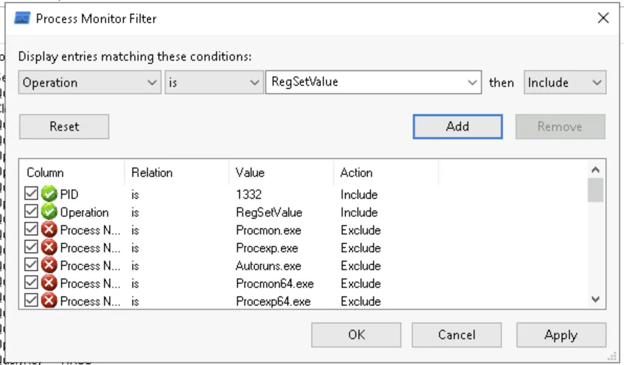Click the RegSetValue cell in the filter list
Viewport: 624px width, 365px height.
point(269,212)
